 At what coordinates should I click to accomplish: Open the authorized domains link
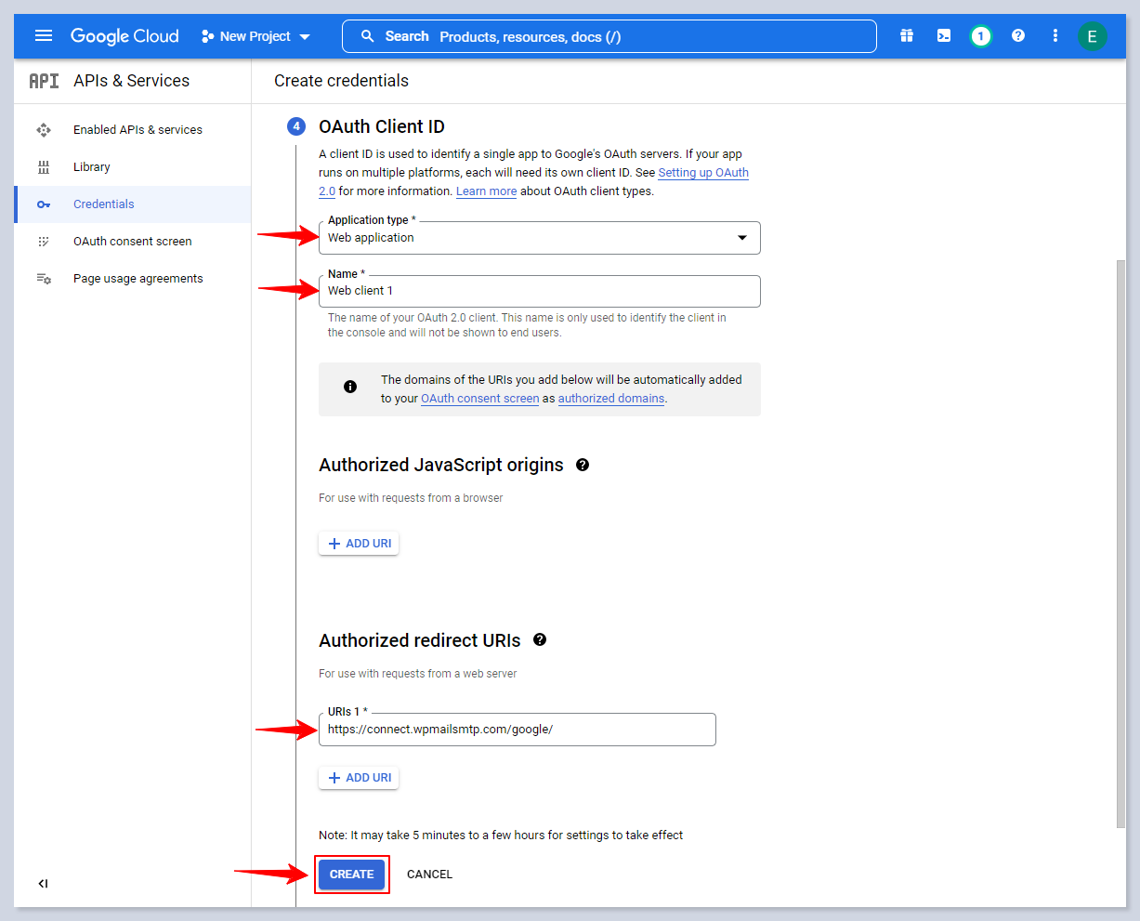[x=611, y=399]
